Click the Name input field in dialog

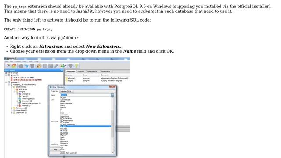click(x=86, y=95)
